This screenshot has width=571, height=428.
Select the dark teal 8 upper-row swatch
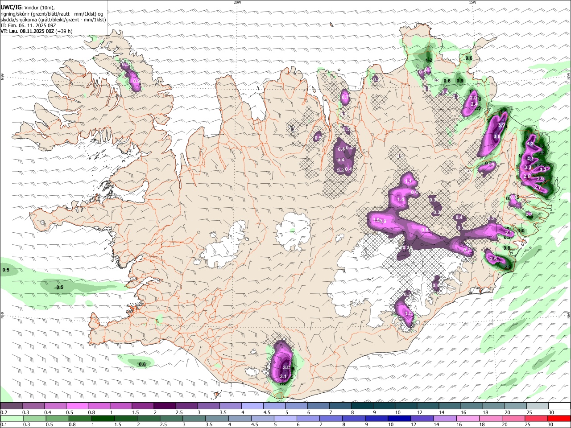[362, 406]
